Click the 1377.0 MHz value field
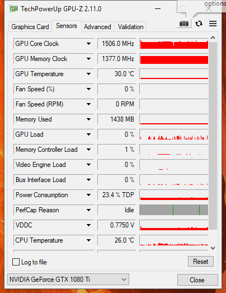Viewport: 226px width, 293px height. (117, 59)
